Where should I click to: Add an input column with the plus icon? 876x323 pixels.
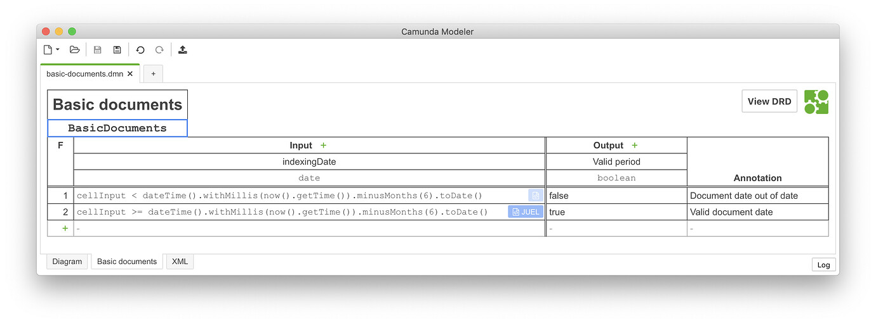coord(323,145)
